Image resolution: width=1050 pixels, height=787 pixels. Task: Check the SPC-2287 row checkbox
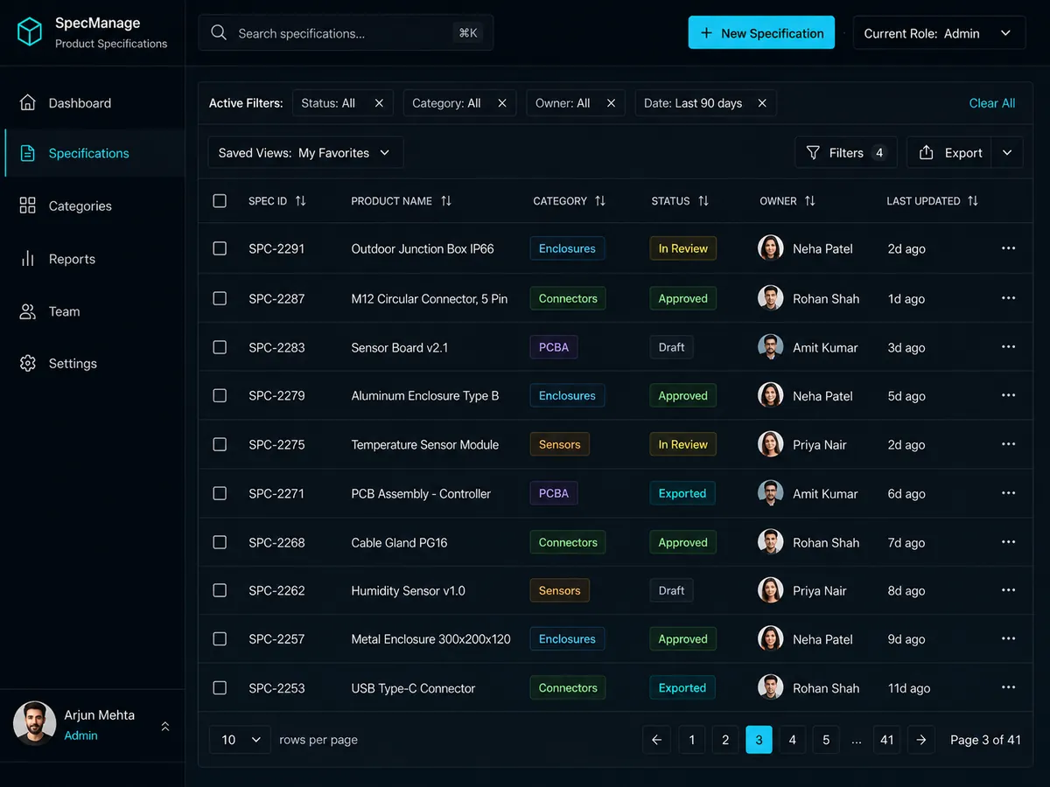220,298
